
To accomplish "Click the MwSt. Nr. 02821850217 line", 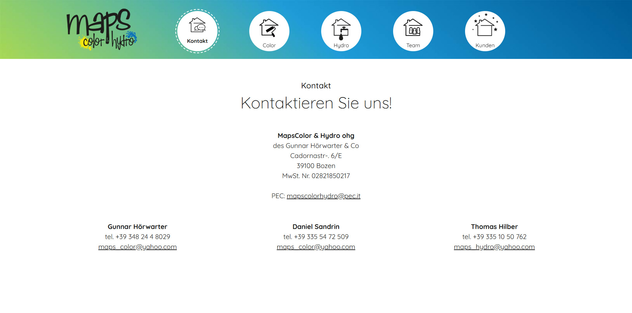I will (316, 176).
